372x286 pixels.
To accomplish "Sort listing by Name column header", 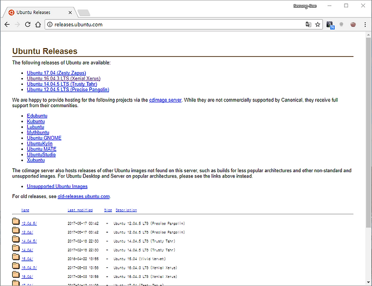I will click(25, 210).
